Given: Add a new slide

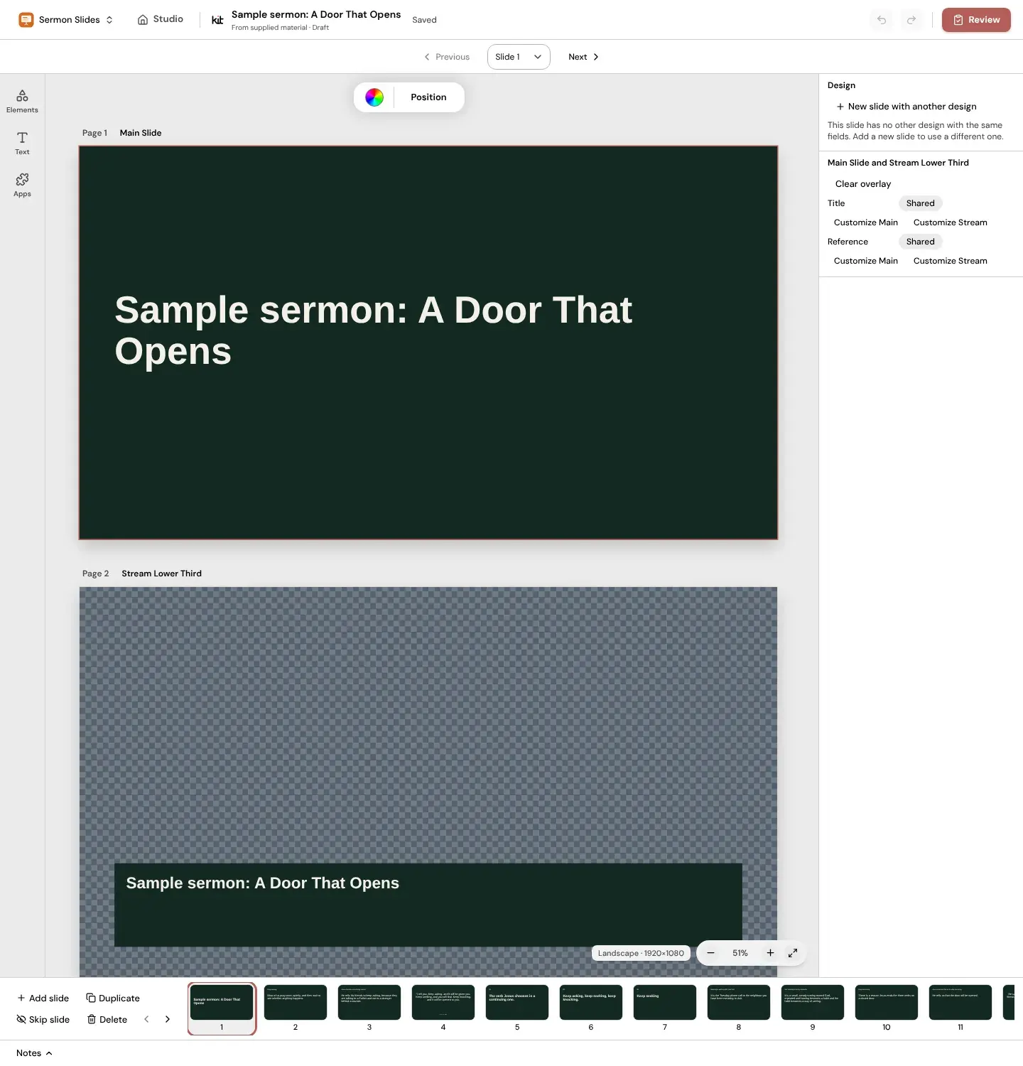Looking at the screenshot, I should (43, 998).
